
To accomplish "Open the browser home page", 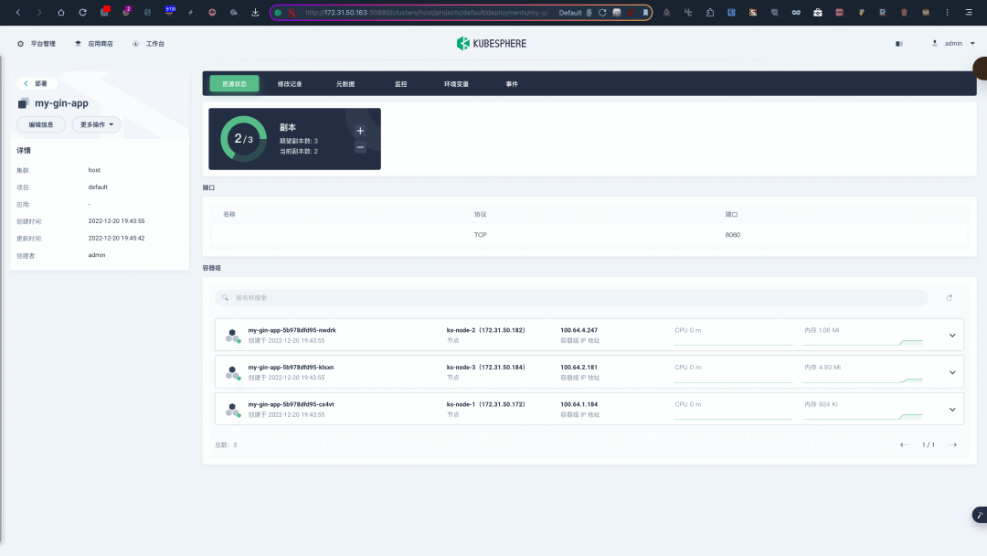I will (61, 12).
